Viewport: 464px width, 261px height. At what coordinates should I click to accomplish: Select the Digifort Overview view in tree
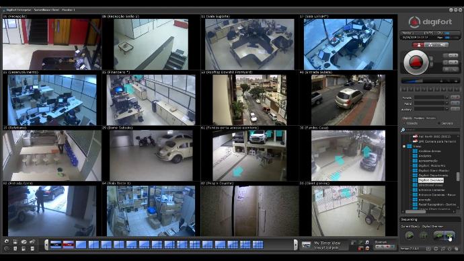point(431,180)
